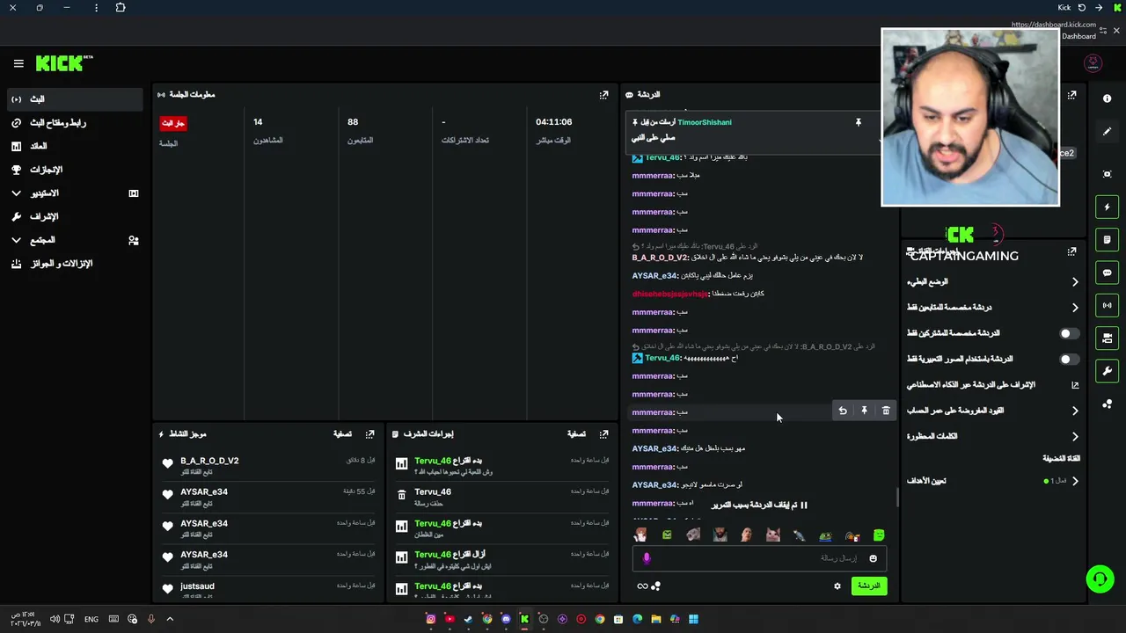Expand the الاستديو section in the left sidebar
The image size is (1126, 633).
pos(16,193)
